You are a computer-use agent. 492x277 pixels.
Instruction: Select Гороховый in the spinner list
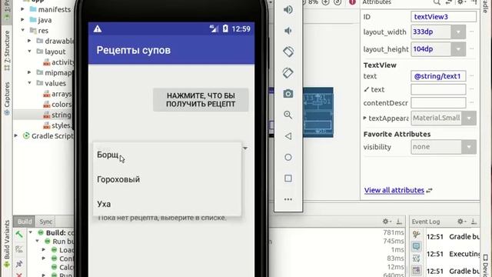click(168, 179)
